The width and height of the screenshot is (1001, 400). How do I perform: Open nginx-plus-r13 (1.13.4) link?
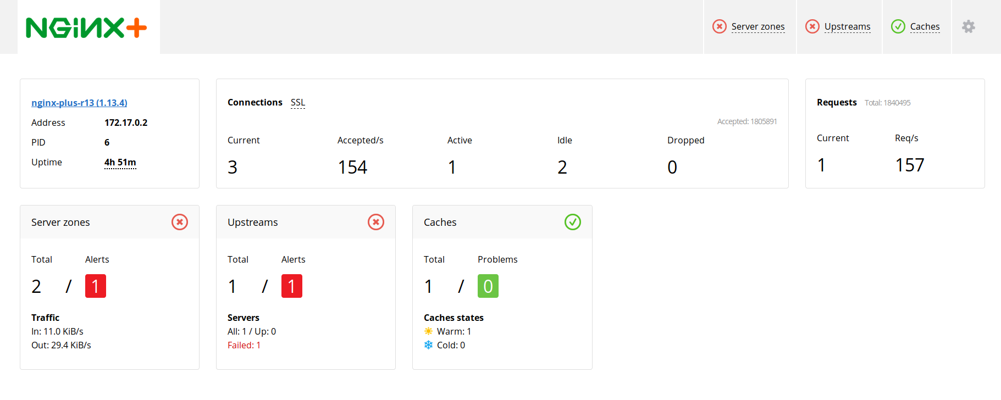pos(79,103)
